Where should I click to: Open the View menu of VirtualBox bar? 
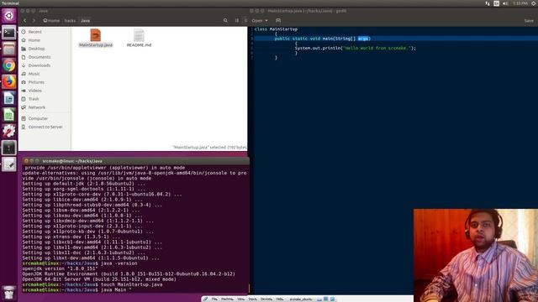241,299
